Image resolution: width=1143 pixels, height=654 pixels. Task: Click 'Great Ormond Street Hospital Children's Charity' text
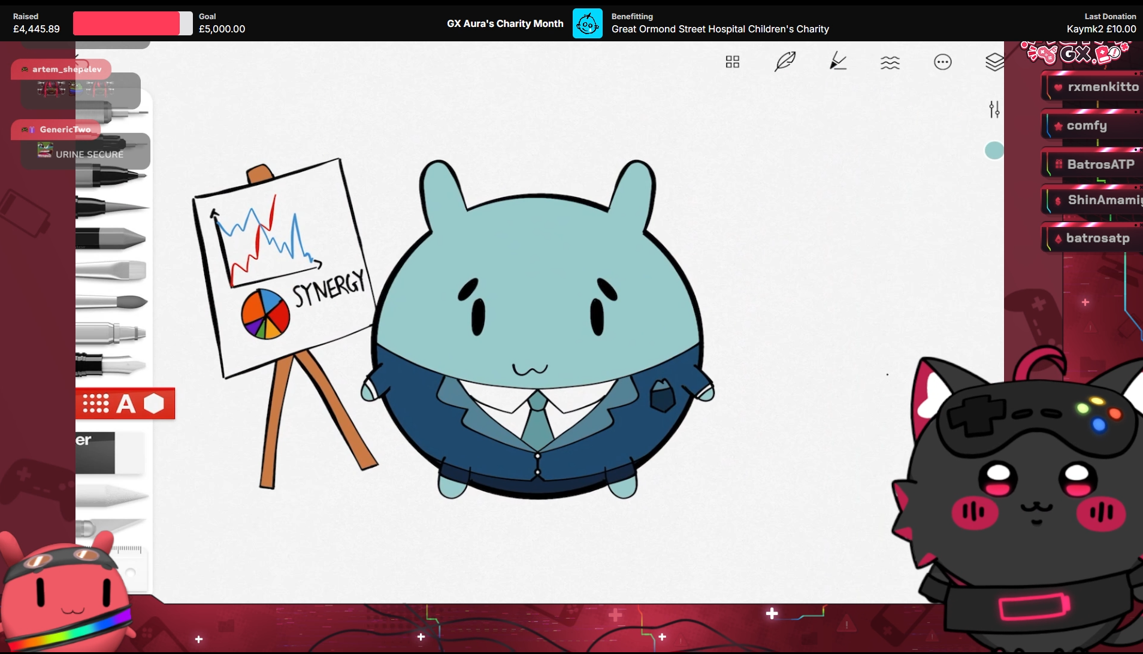pyautogui.click(x=720, y=29)
